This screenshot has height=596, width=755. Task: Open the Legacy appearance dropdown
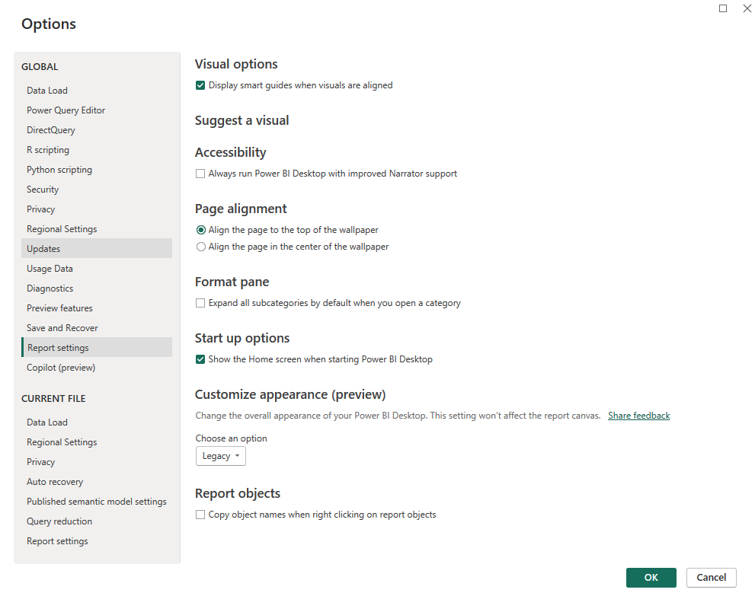[x=220, y=455]
